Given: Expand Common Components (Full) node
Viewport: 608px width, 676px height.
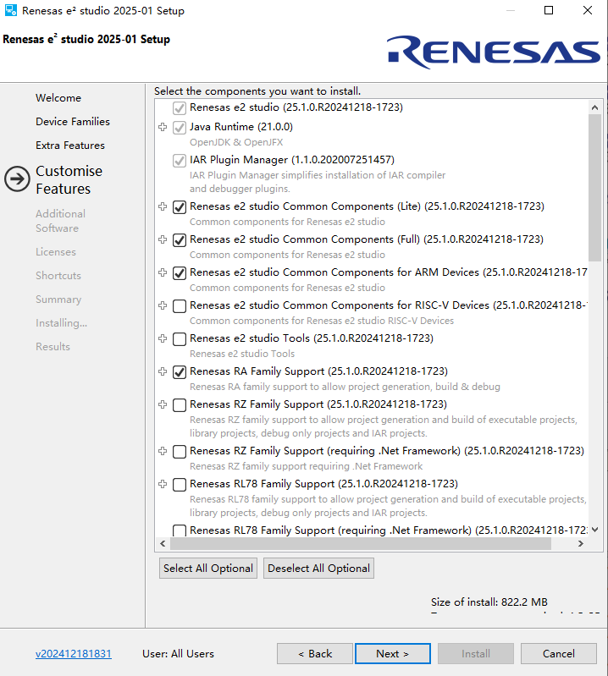Looking at the screenshot, I should [x=163, y=239].
